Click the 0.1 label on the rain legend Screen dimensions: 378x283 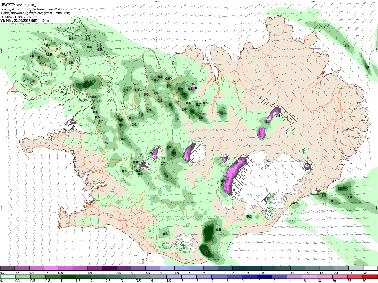pyautogui.click(x=2, y=281)
